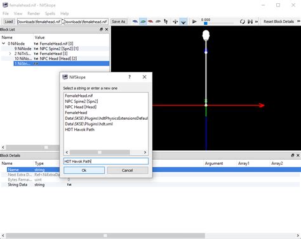Toggle the green view icon in toolbar

pos(143,22)
